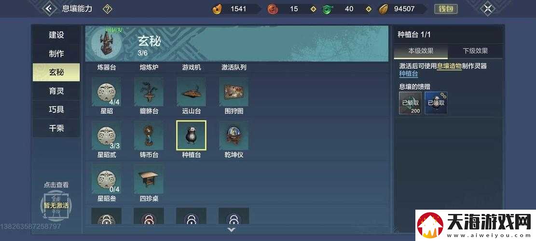Open the 围猎图 item
Viewport: 536px width, 241px height.
[234, 92]
